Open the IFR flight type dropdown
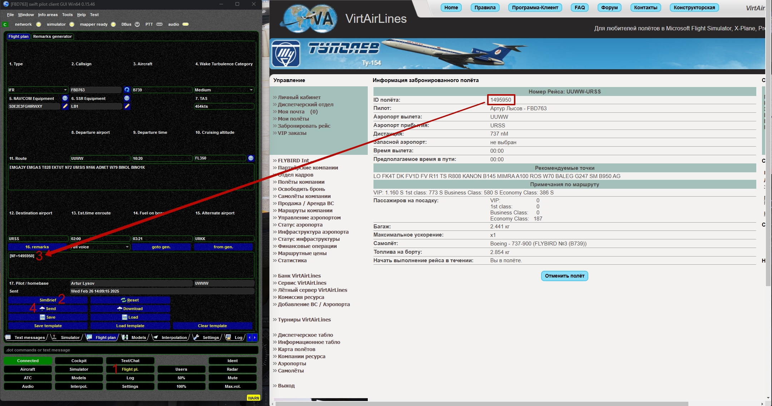 click(x=38, y=90)
